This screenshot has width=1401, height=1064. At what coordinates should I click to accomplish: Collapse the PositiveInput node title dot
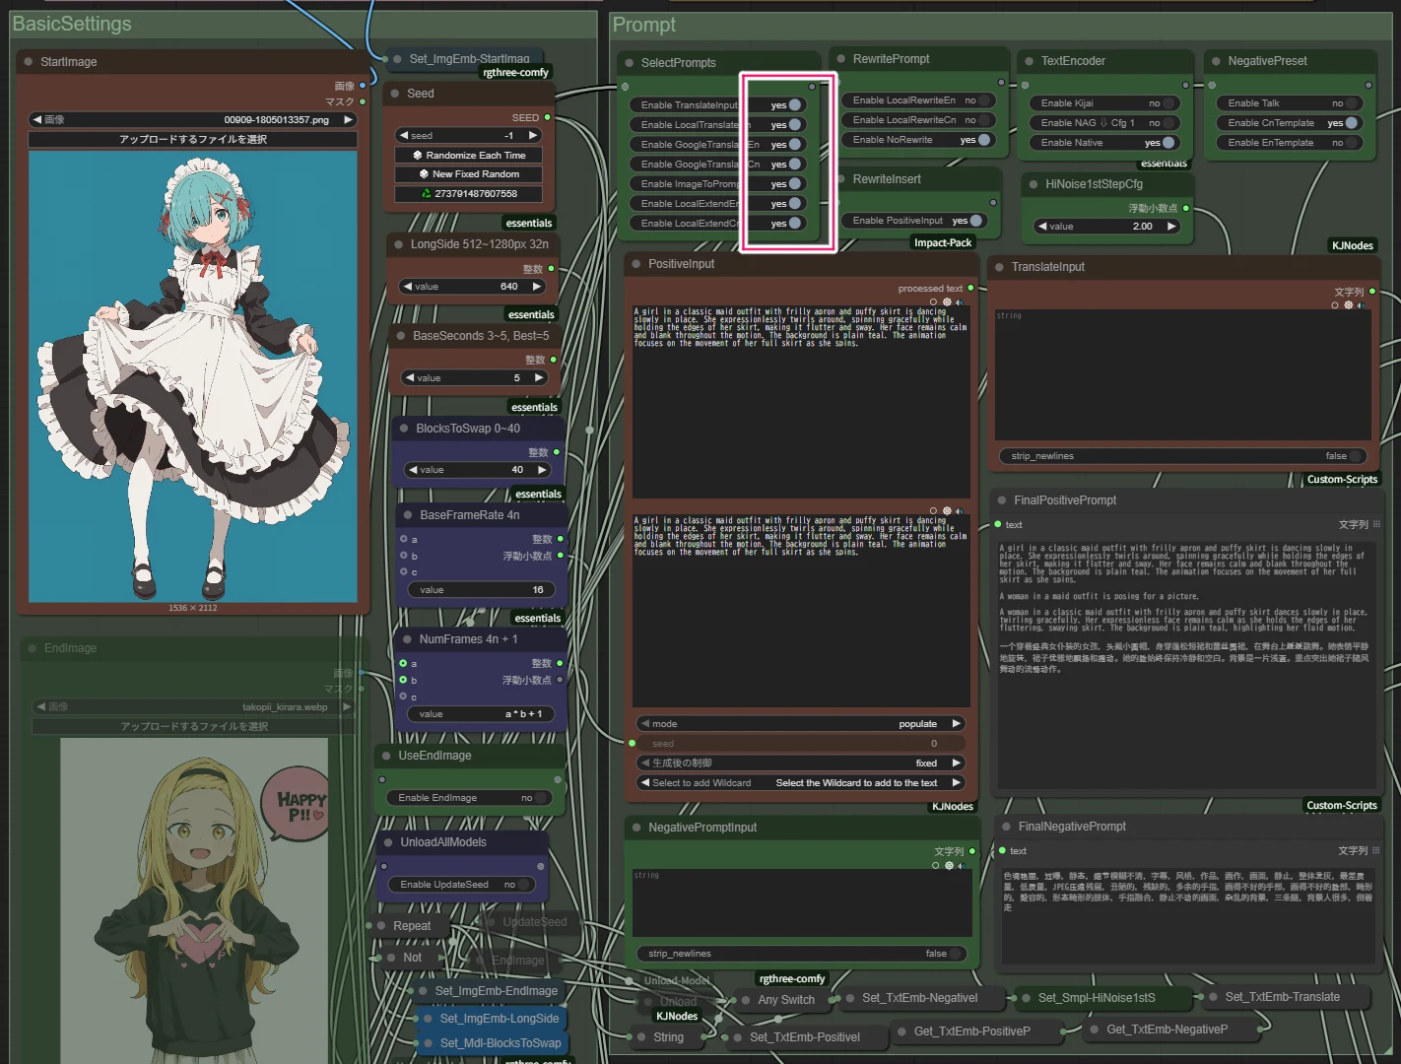pos(635,264)
